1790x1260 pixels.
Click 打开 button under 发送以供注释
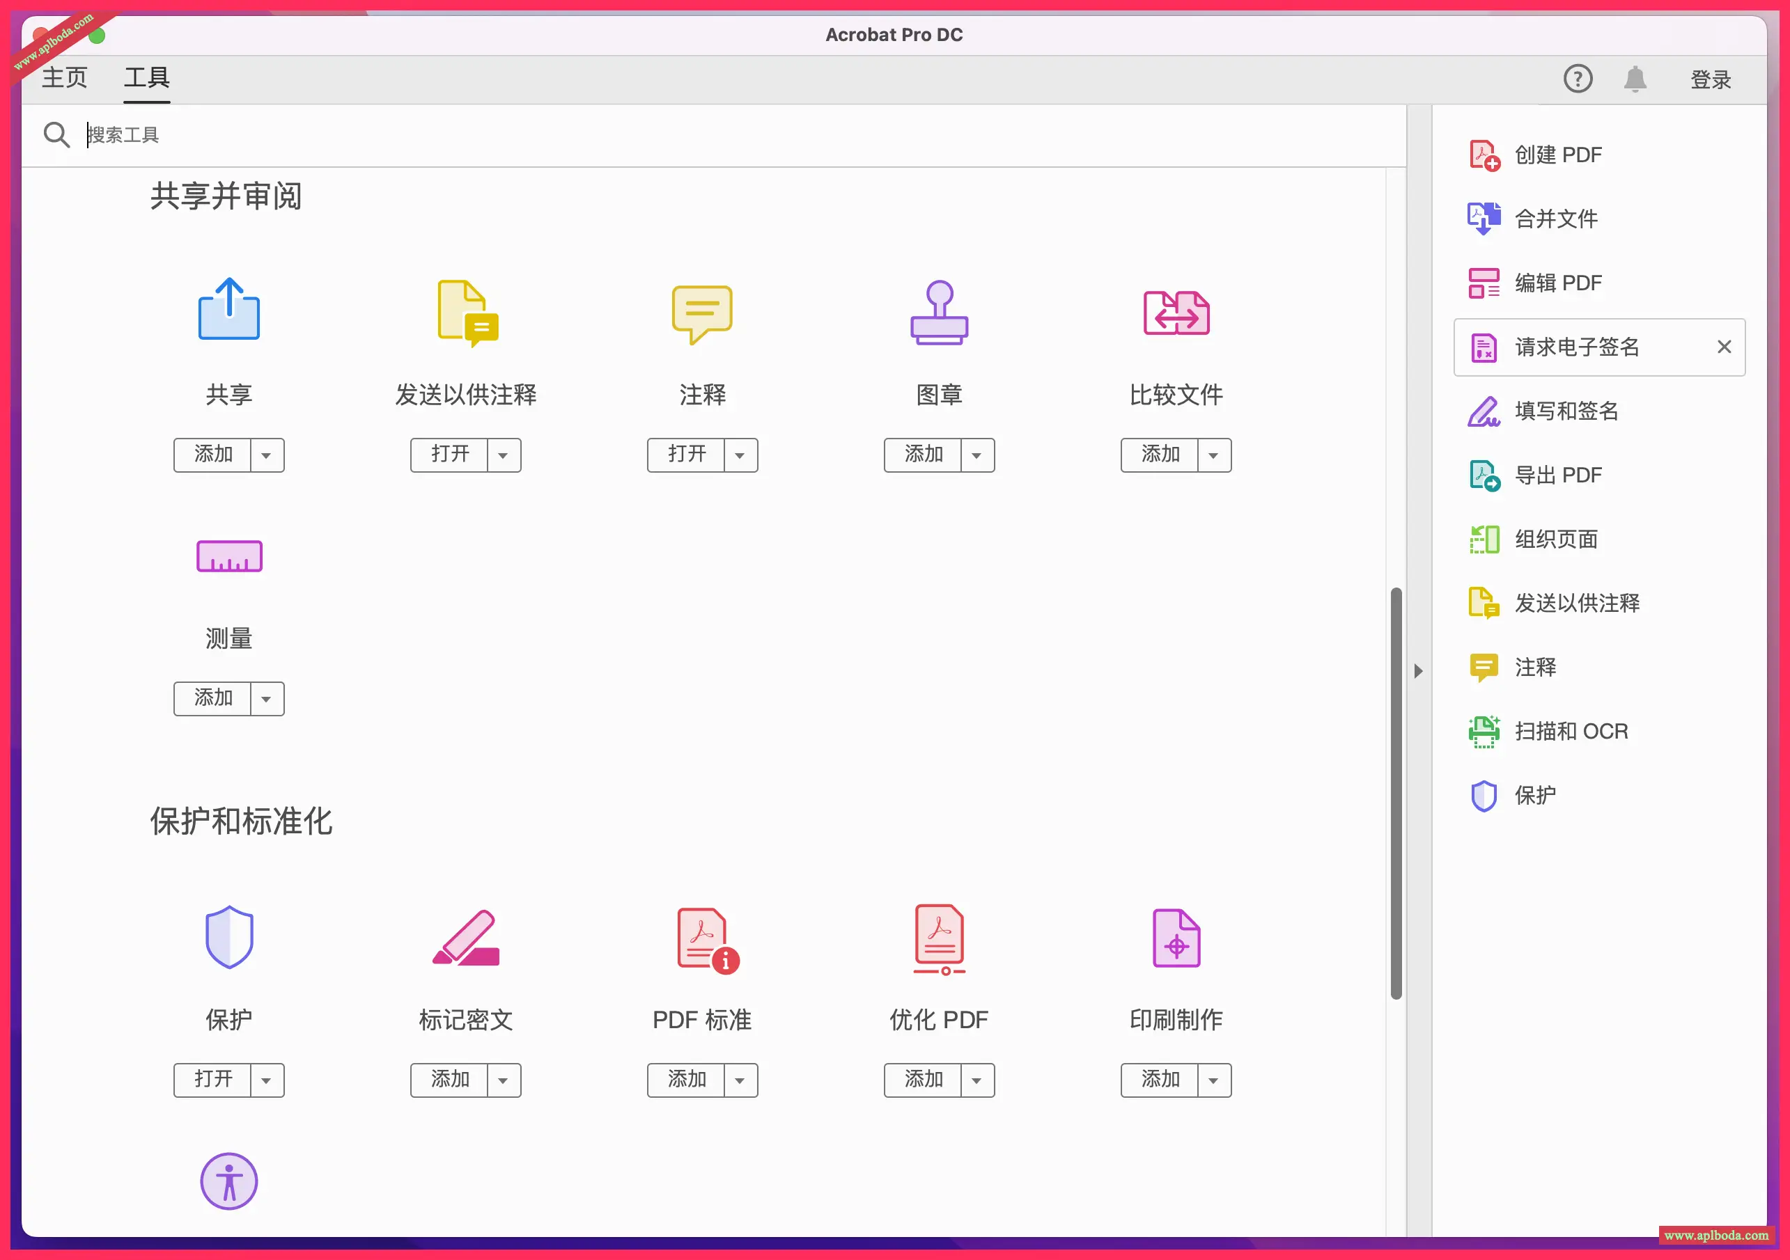click(x=450, y=455)
